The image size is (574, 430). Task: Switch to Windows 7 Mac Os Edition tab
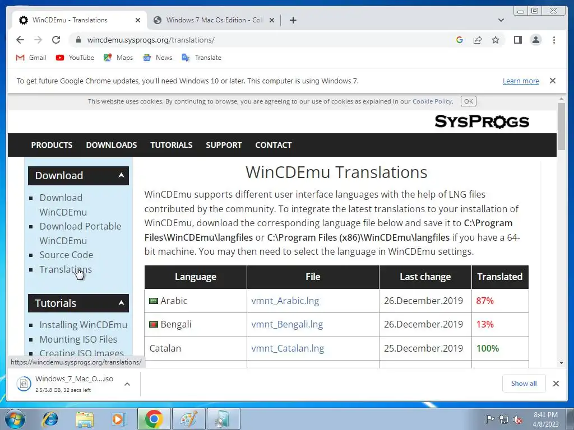(214, 20)
